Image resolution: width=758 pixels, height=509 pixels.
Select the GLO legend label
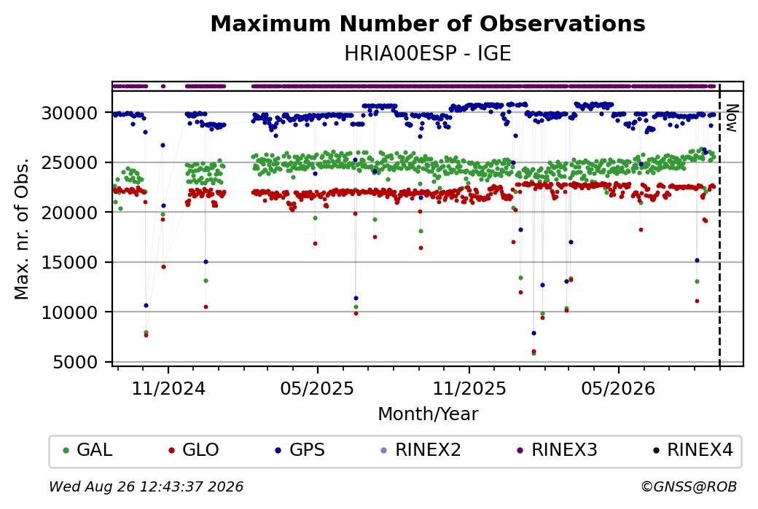[200, 450]
